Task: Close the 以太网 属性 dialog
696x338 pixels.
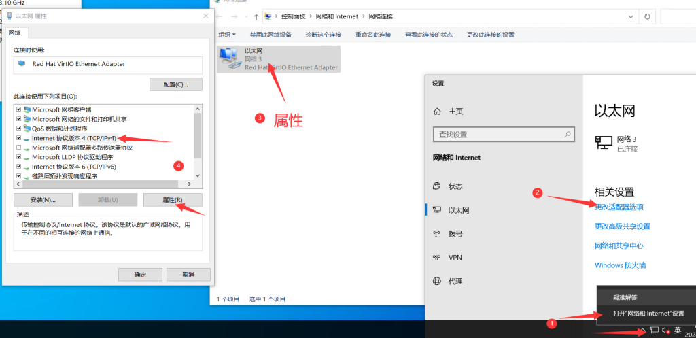Action: (x=205, y=16)
